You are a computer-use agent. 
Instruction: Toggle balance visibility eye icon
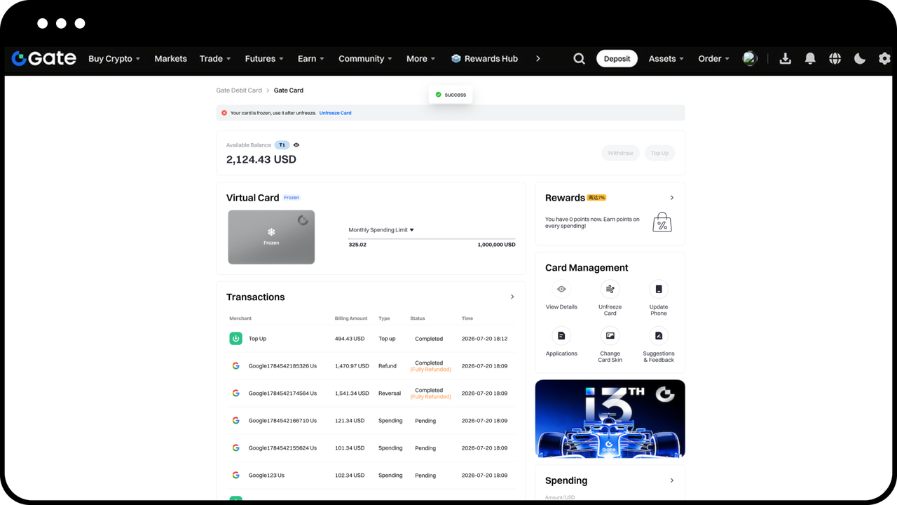coord(296,145)
